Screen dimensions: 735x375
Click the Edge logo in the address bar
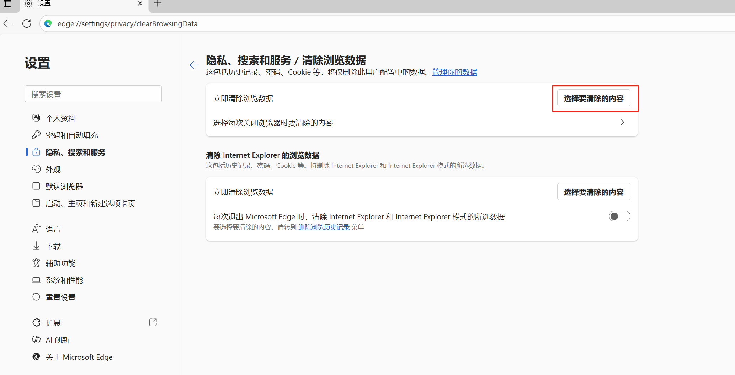coord(48,23)
